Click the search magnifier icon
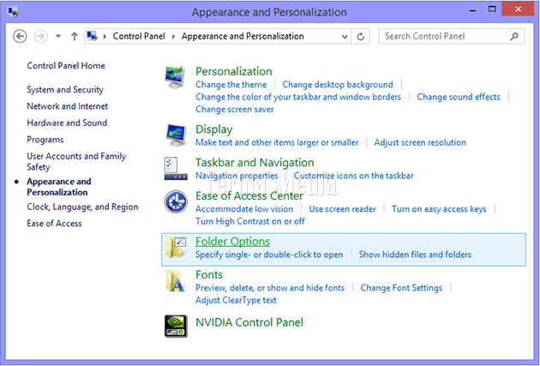This screenshot has width=540, height=366. tap(514, 36)
